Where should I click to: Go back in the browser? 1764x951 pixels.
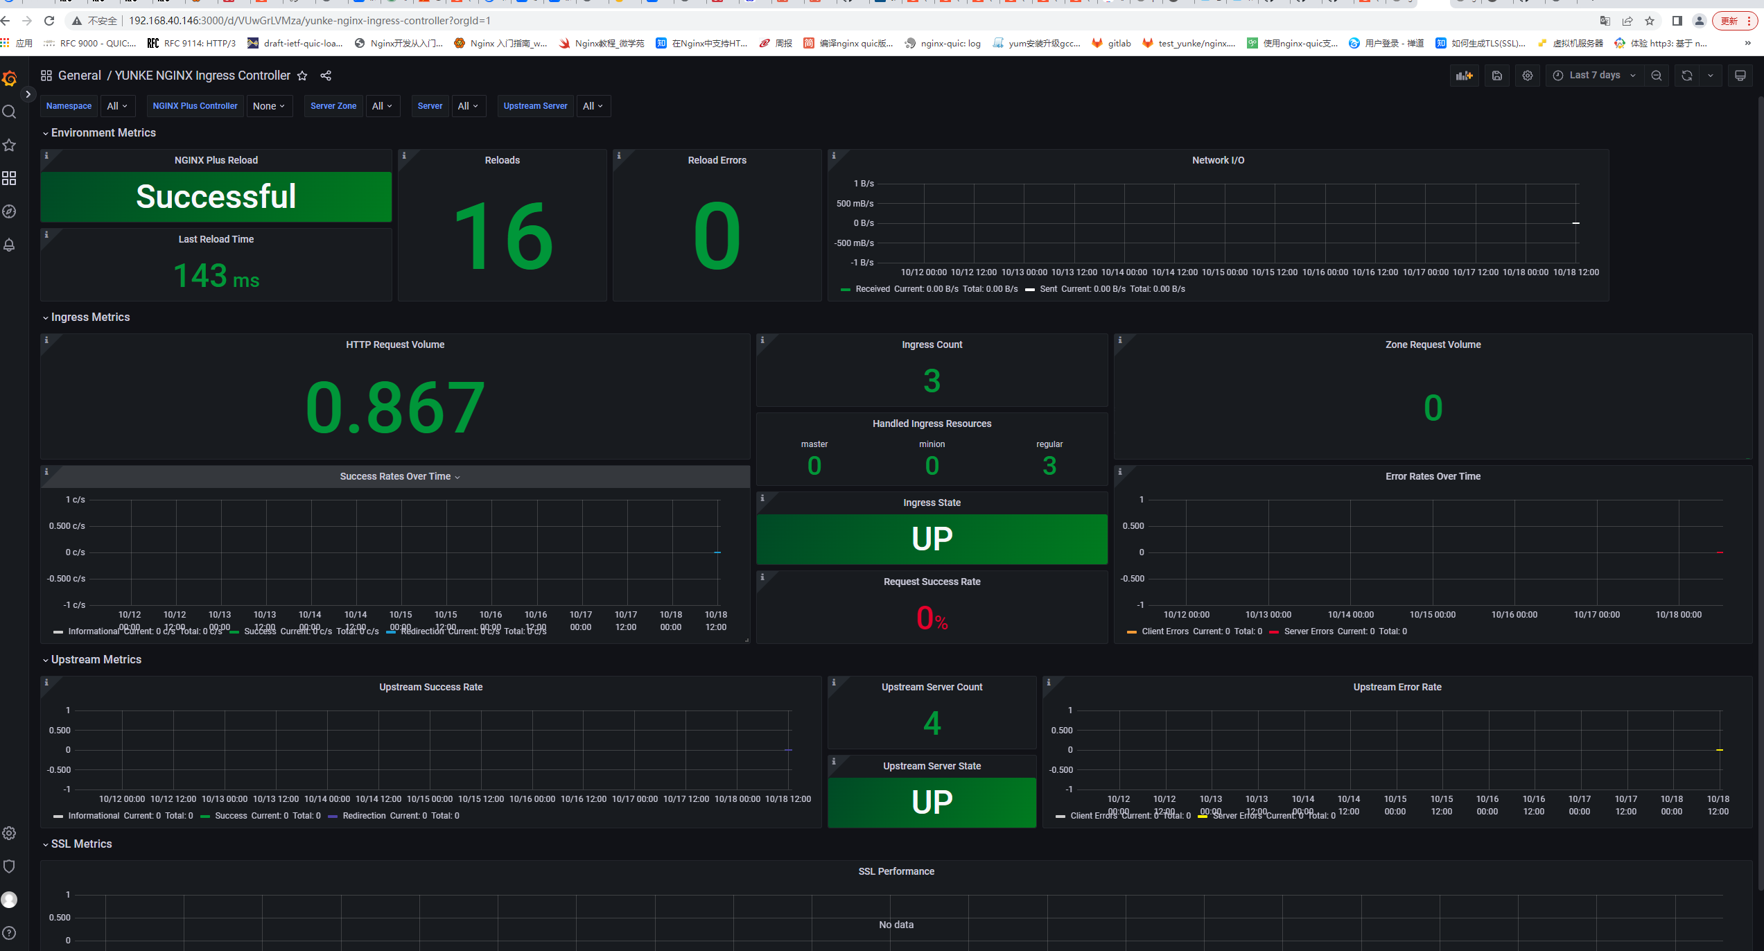[6, 21]
